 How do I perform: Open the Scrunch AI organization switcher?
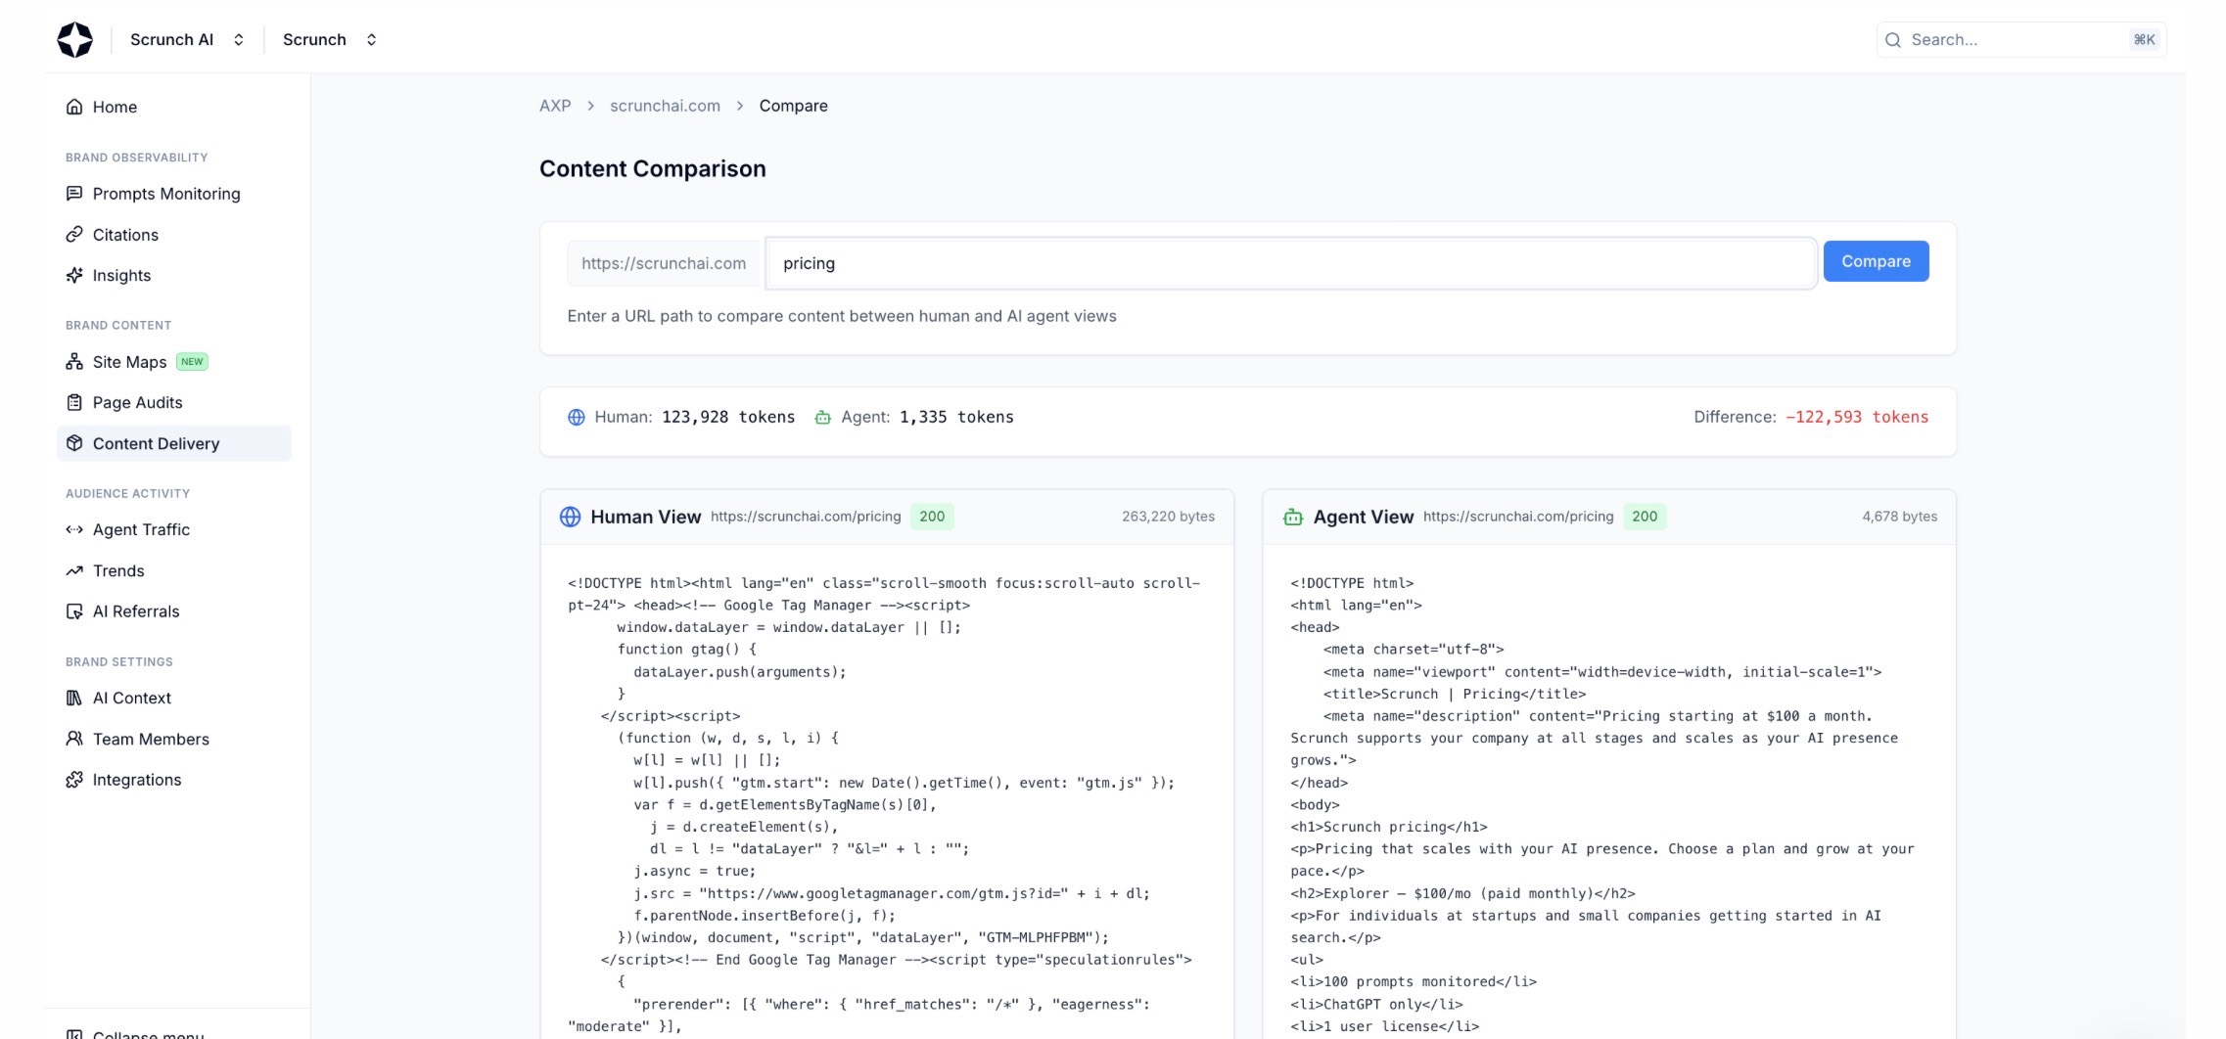[x=187, y=39]
